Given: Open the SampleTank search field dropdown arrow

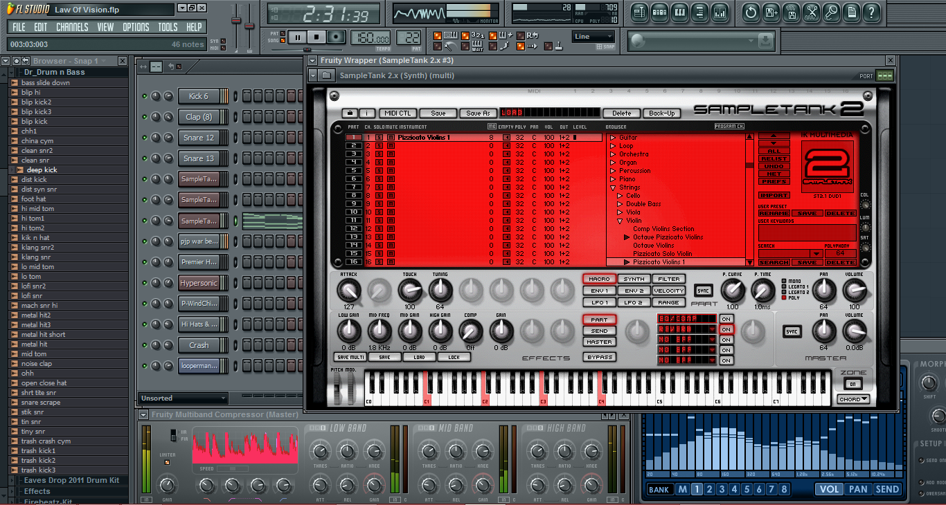Looking at the screenshot, I should 816,253.
